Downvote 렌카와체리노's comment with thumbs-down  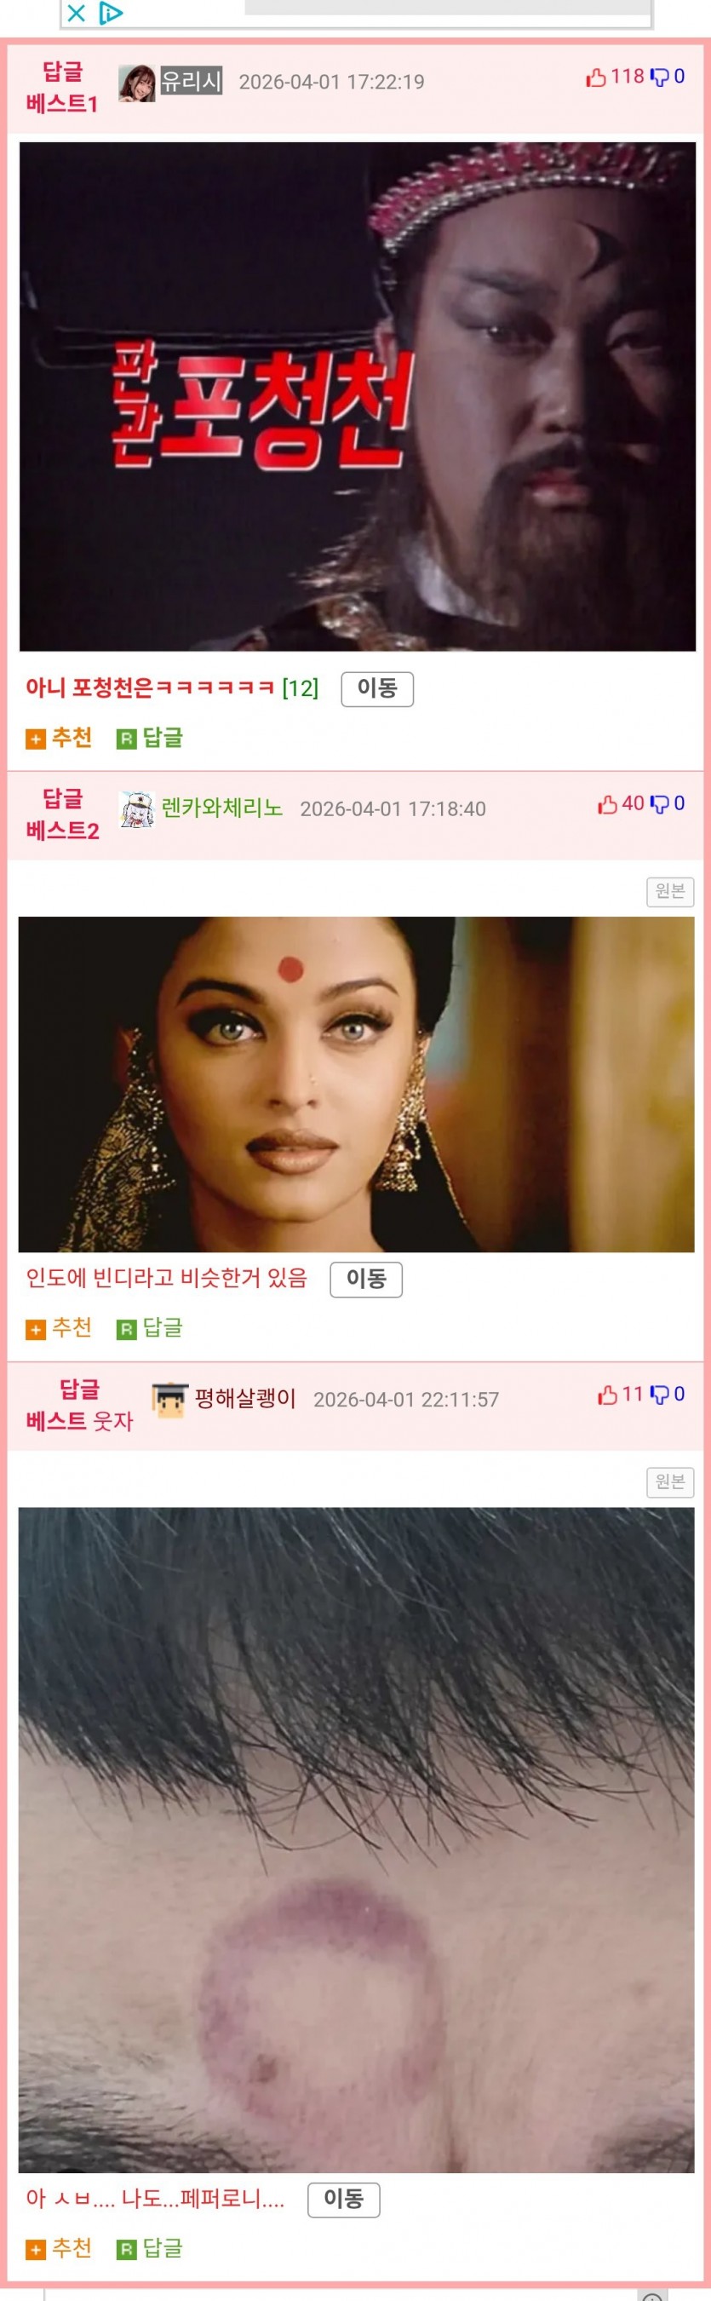(x=659, y=805)
